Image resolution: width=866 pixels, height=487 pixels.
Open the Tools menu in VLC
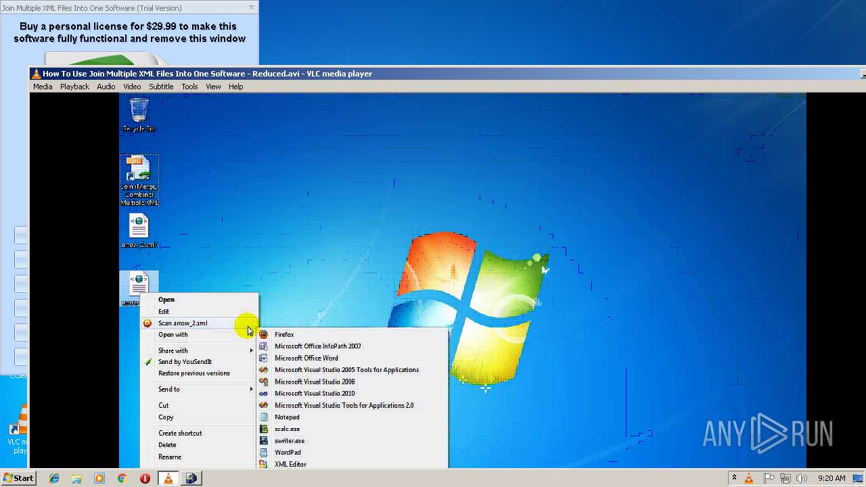point(189,87)
